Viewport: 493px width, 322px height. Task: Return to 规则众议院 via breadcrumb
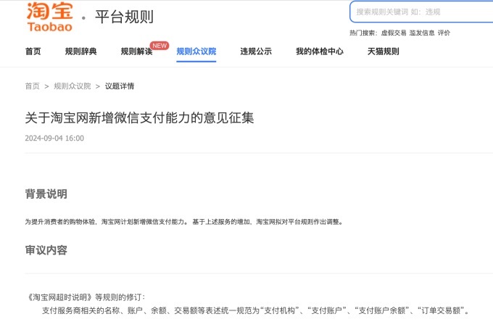tap(72, 86)
